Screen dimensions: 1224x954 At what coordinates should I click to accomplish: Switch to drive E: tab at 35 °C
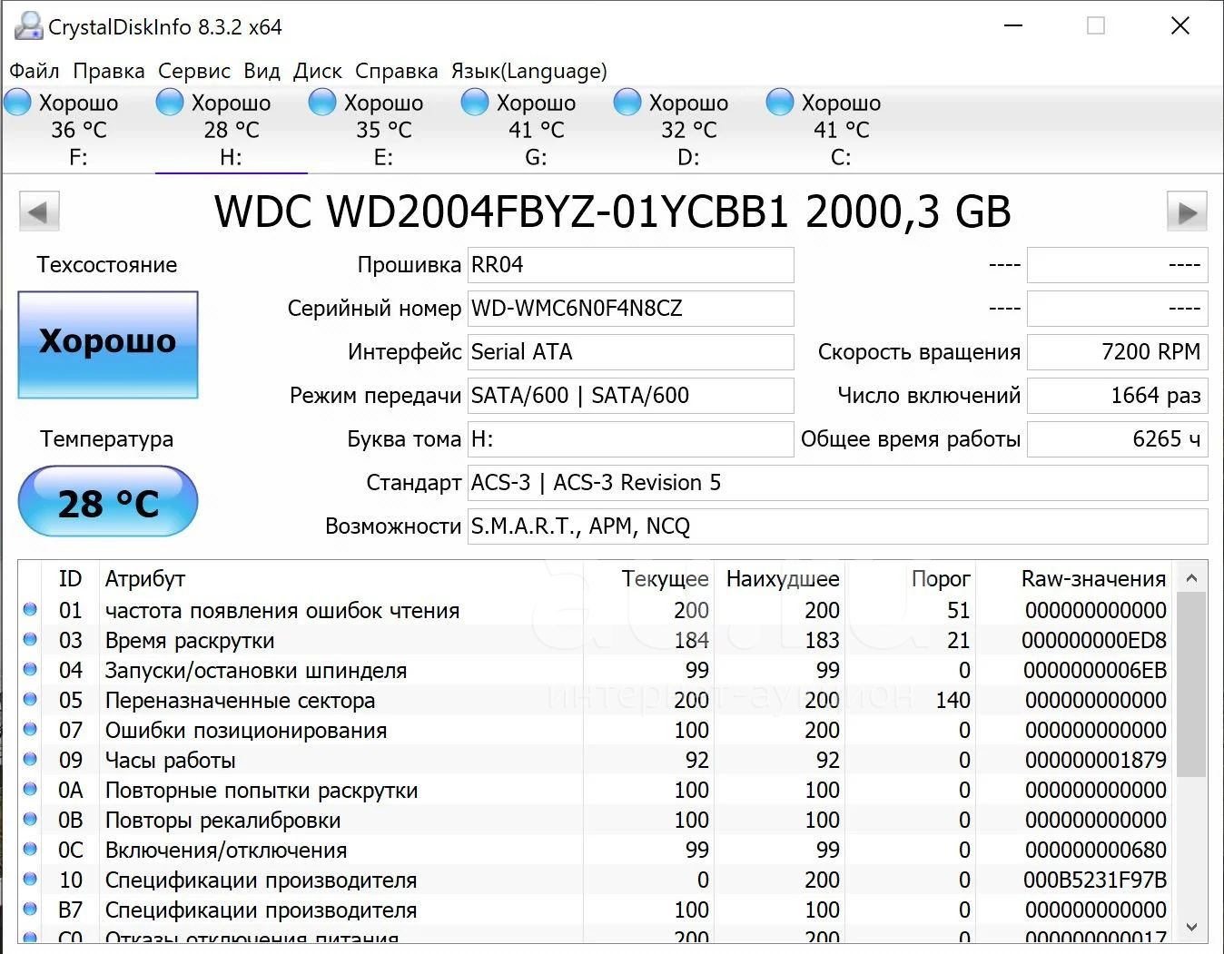383,130
